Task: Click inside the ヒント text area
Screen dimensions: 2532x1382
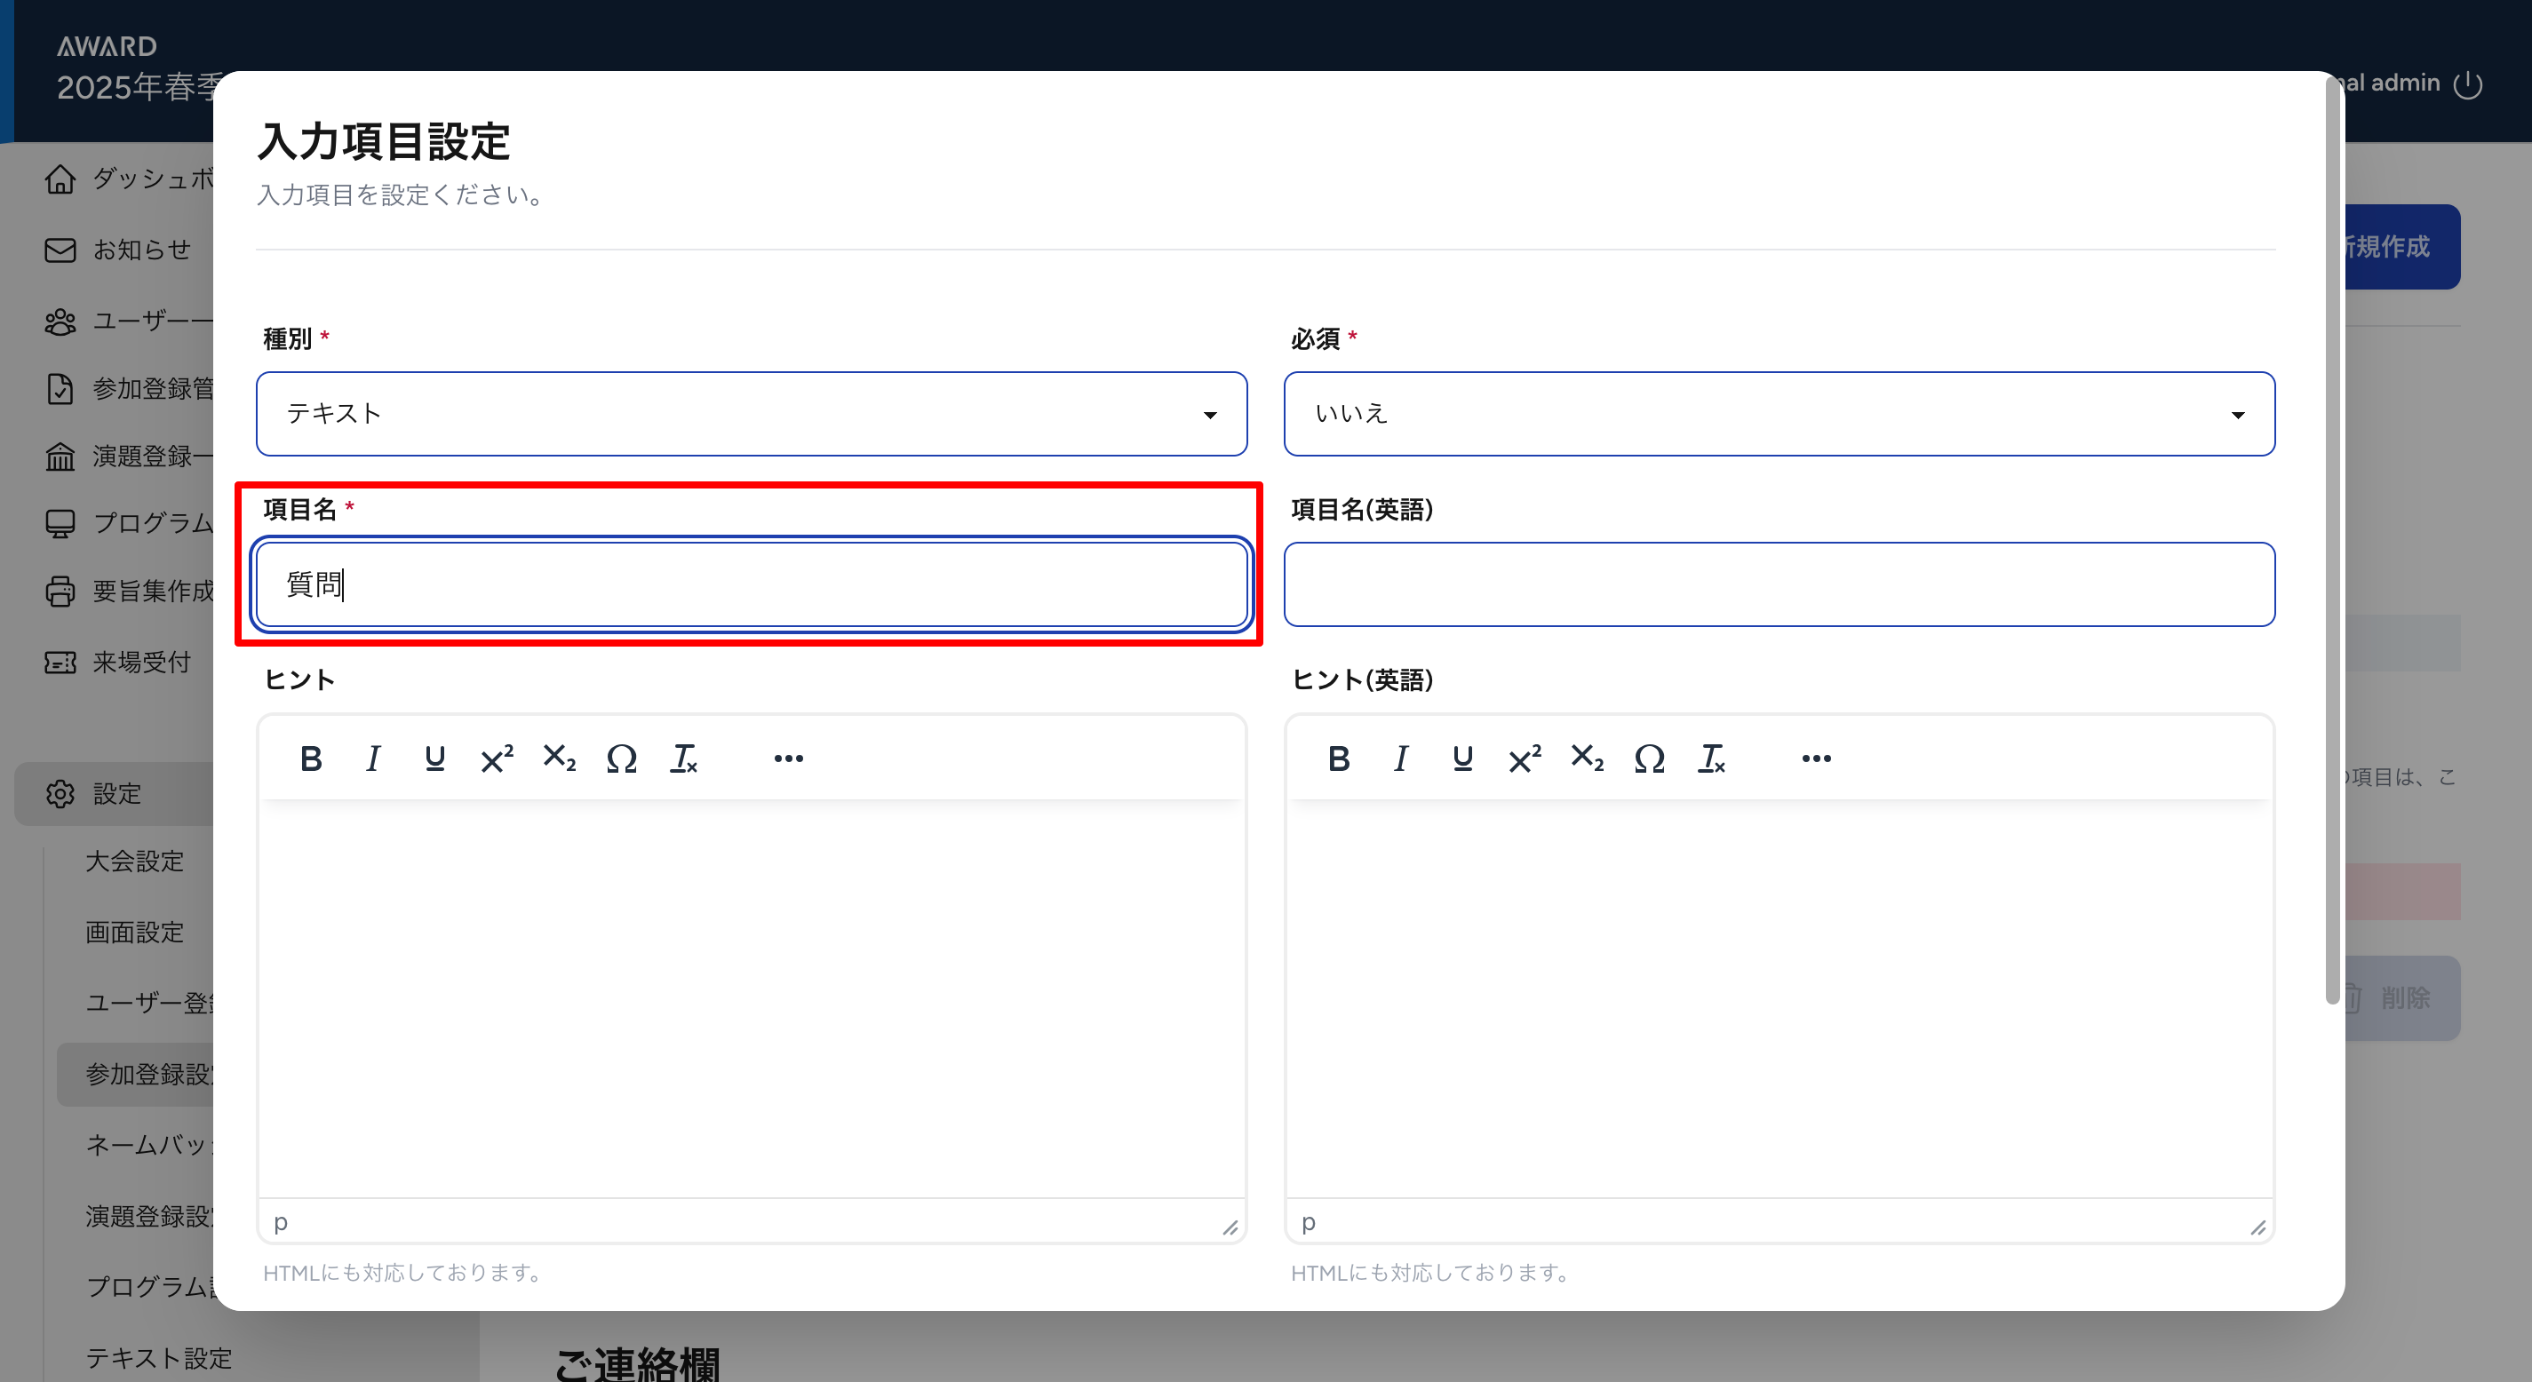Action: 751,997
